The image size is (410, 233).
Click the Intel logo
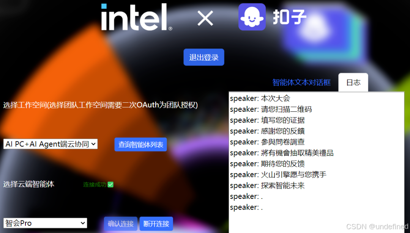tap(137, 17)
